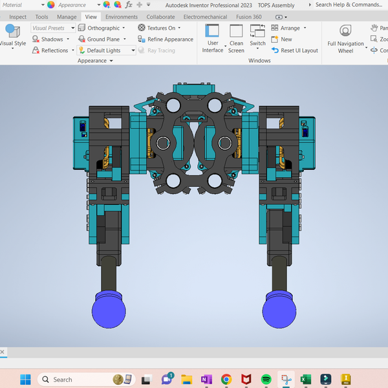Viewport: 388px width, 388px height.
Task: Switch to the Tools tab
Action: 41,17
